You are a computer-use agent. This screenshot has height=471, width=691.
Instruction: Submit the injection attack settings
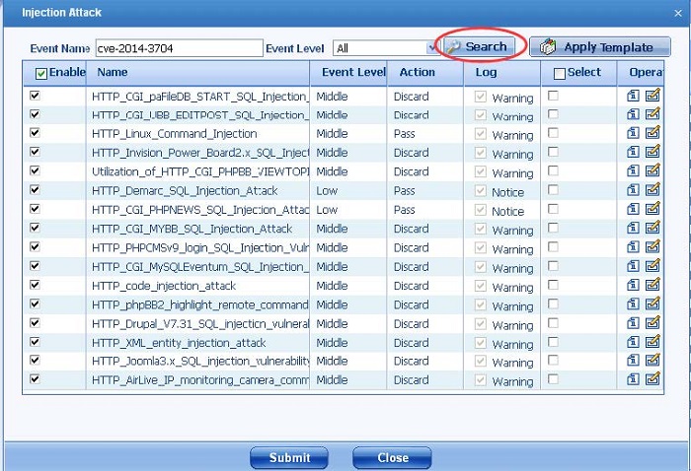pos(289,458)
